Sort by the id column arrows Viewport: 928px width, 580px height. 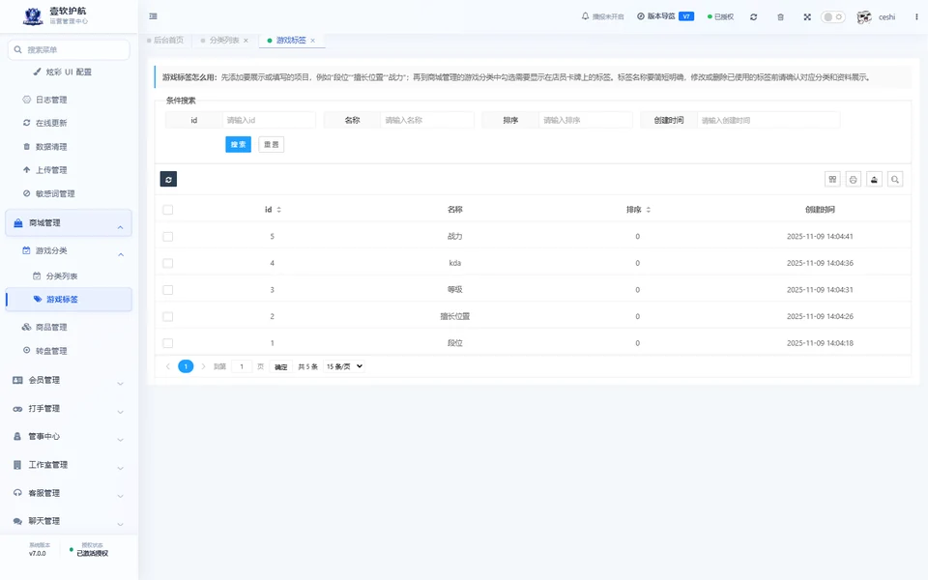click(x=278, y=210)
